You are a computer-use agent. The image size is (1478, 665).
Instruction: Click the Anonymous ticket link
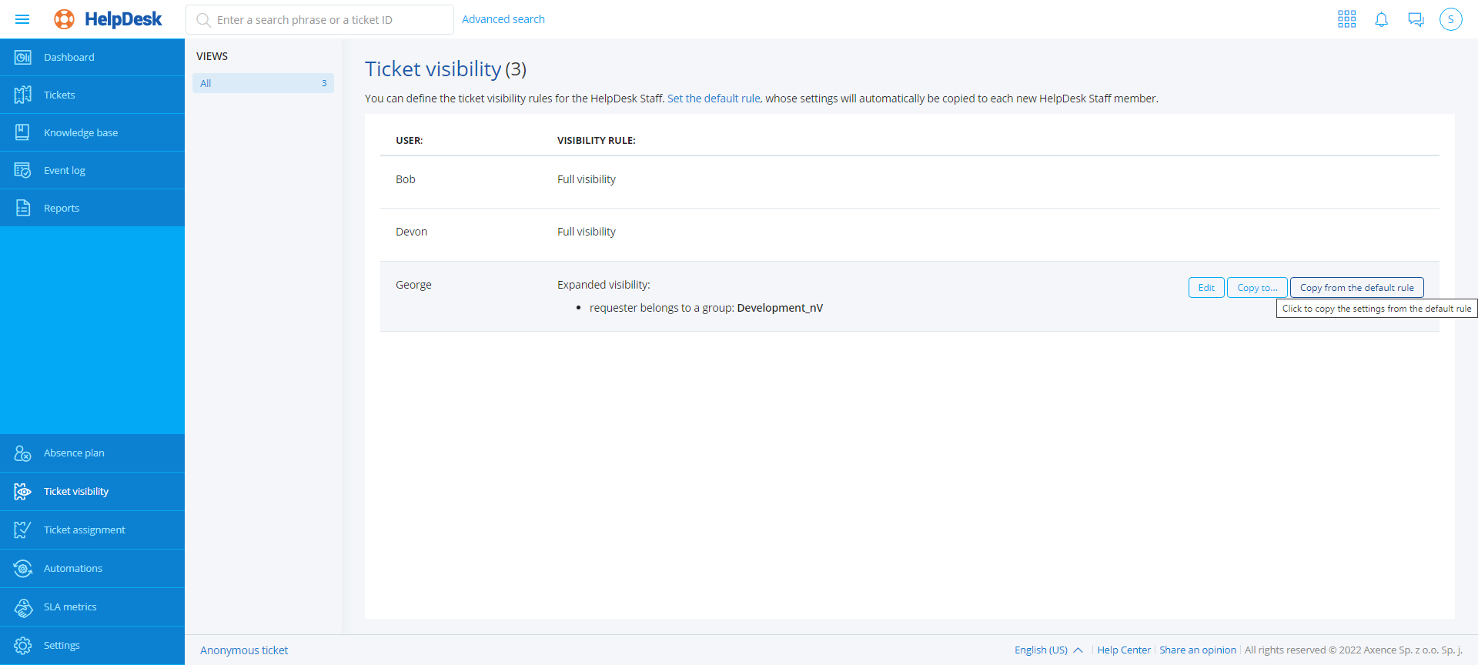[244, 650]
